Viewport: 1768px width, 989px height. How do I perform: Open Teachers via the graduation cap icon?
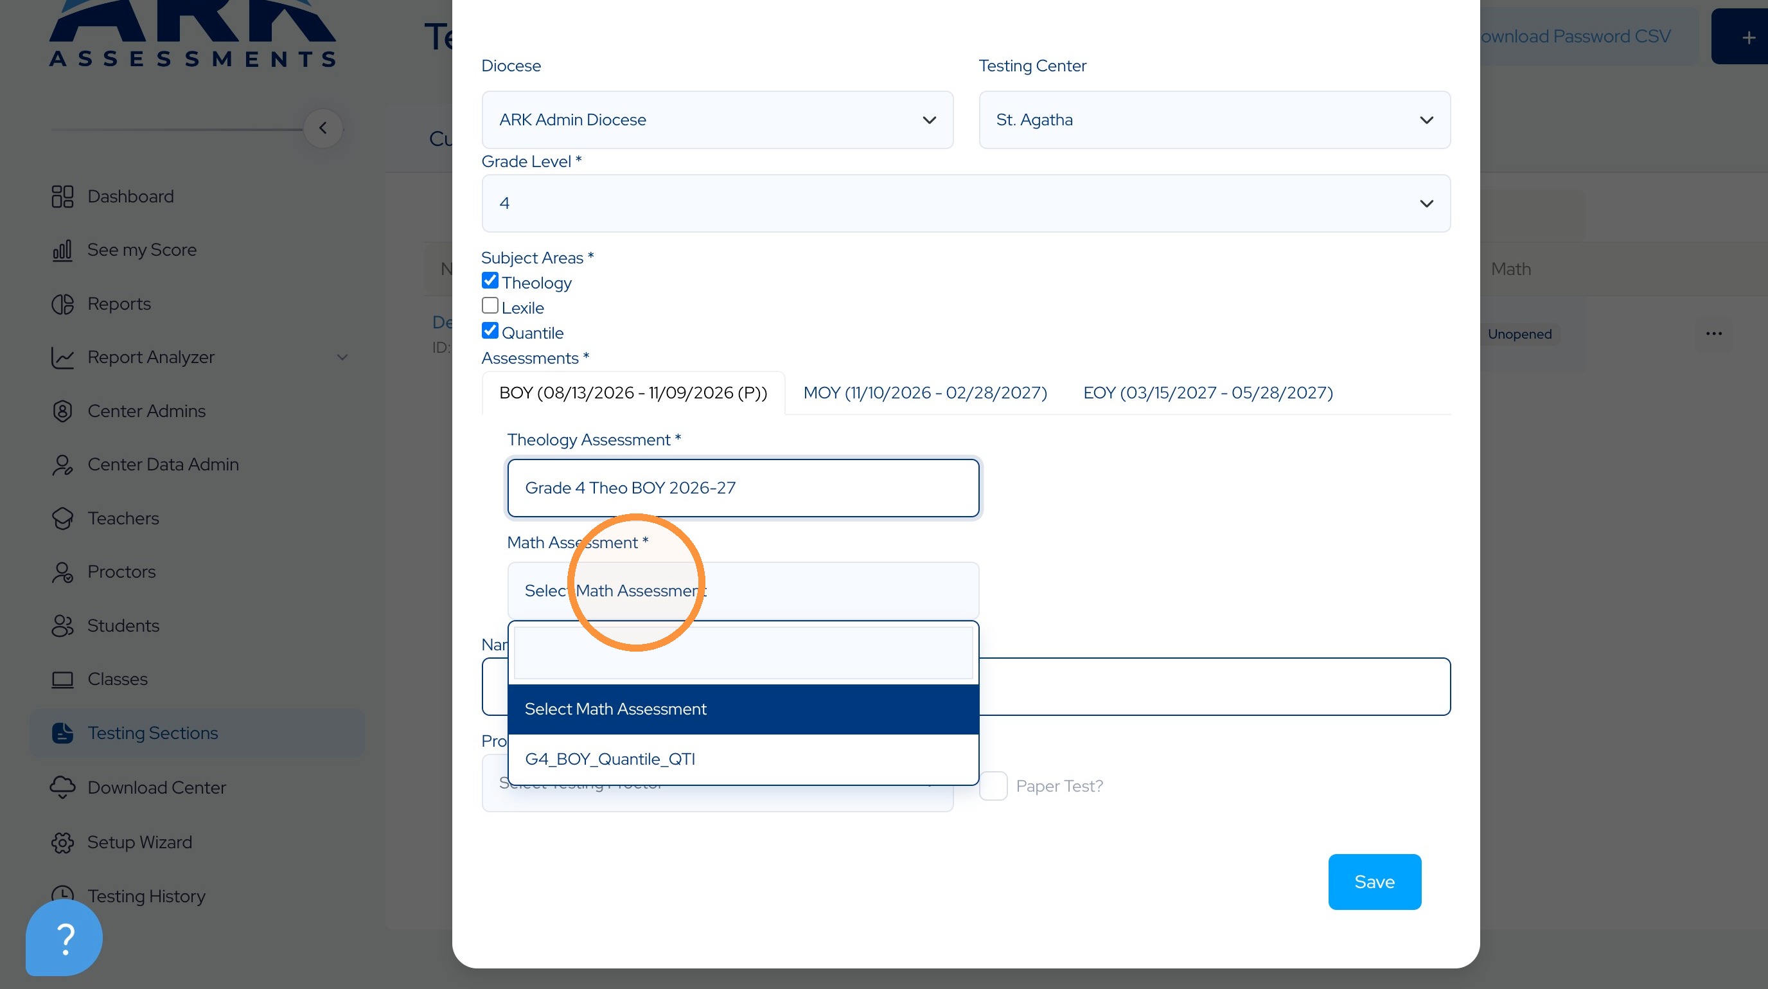[x=62, y=518]
